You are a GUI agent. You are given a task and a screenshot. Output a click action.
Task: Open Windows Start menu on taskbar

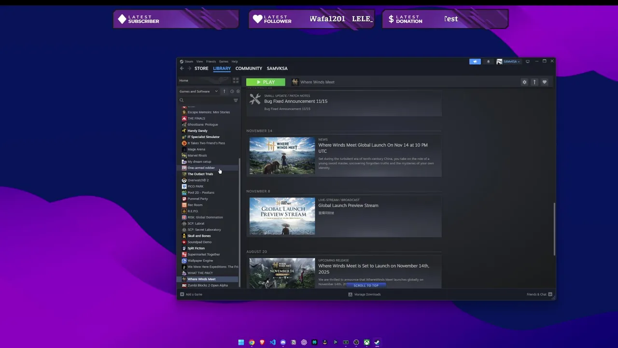tap(241, 342)
